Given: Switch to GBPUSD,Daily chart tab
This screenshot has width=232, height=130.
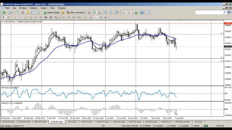Looking at the screenshot, I should pyautogui.click(x=40, y=122).
